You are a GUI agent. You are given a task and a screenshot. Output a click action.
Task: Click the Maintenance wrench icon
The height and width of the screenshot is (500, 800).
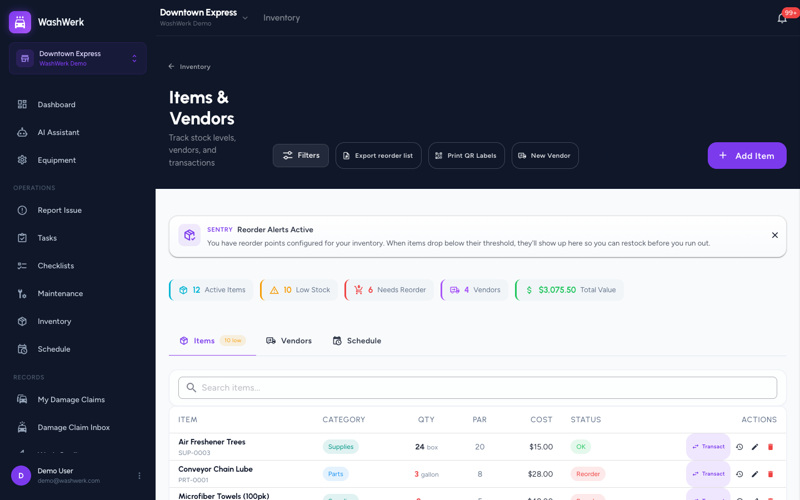[x=22, y=293]
